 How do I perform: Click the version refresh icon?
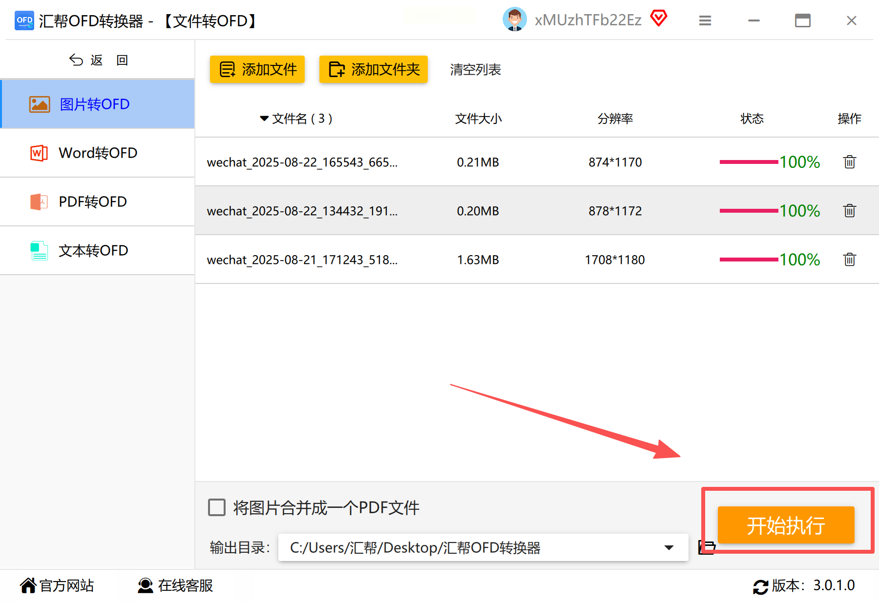click(760, 586)
